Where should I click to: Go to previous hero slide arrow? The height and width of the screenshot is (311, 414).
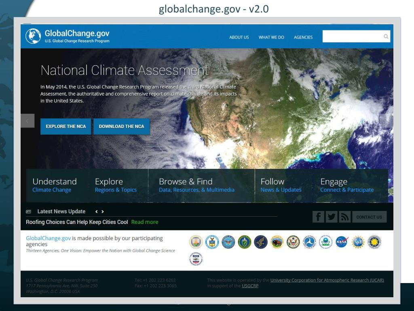[27, 121]
